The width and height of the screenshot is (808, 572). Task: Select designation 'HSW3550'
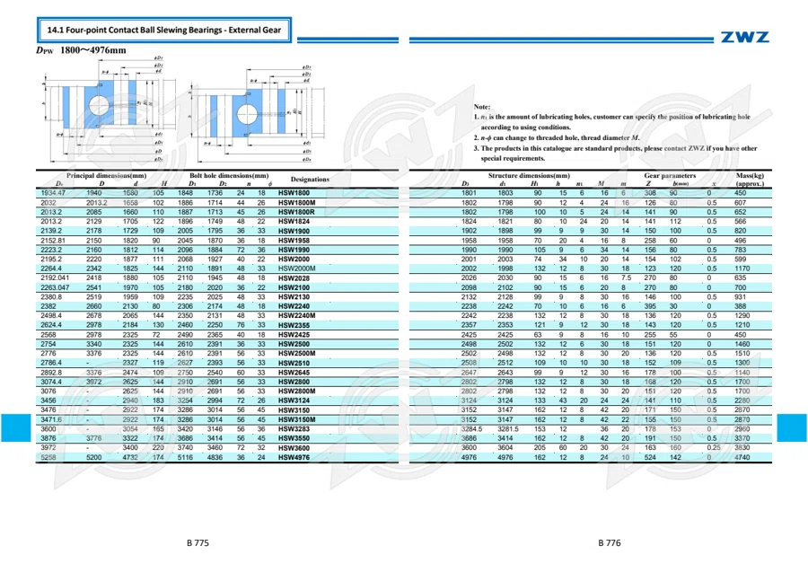[294, 438]
